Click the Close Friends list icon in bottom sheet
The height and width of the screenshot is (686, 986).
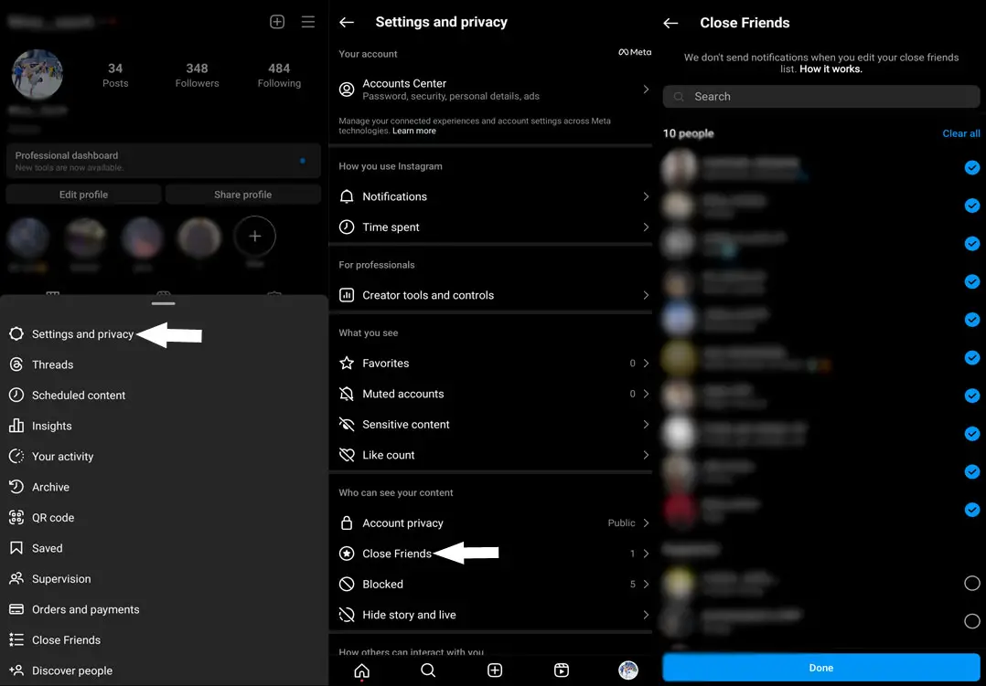[x=16, y=639]
